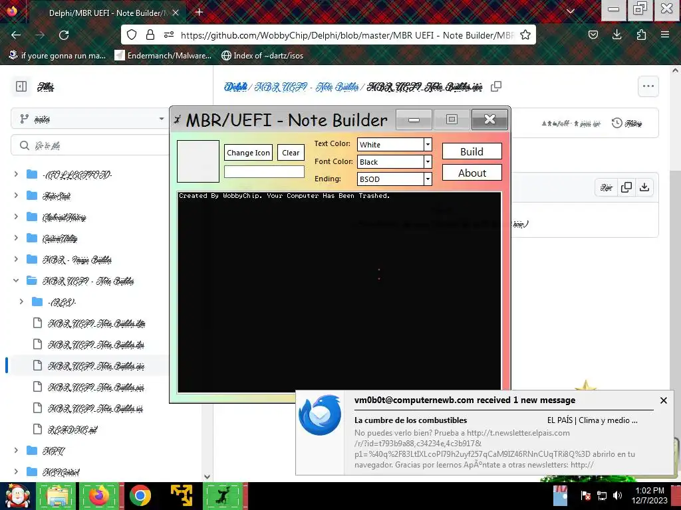
Task: Expand the AutoStart folder
Action: pos(16,196)
